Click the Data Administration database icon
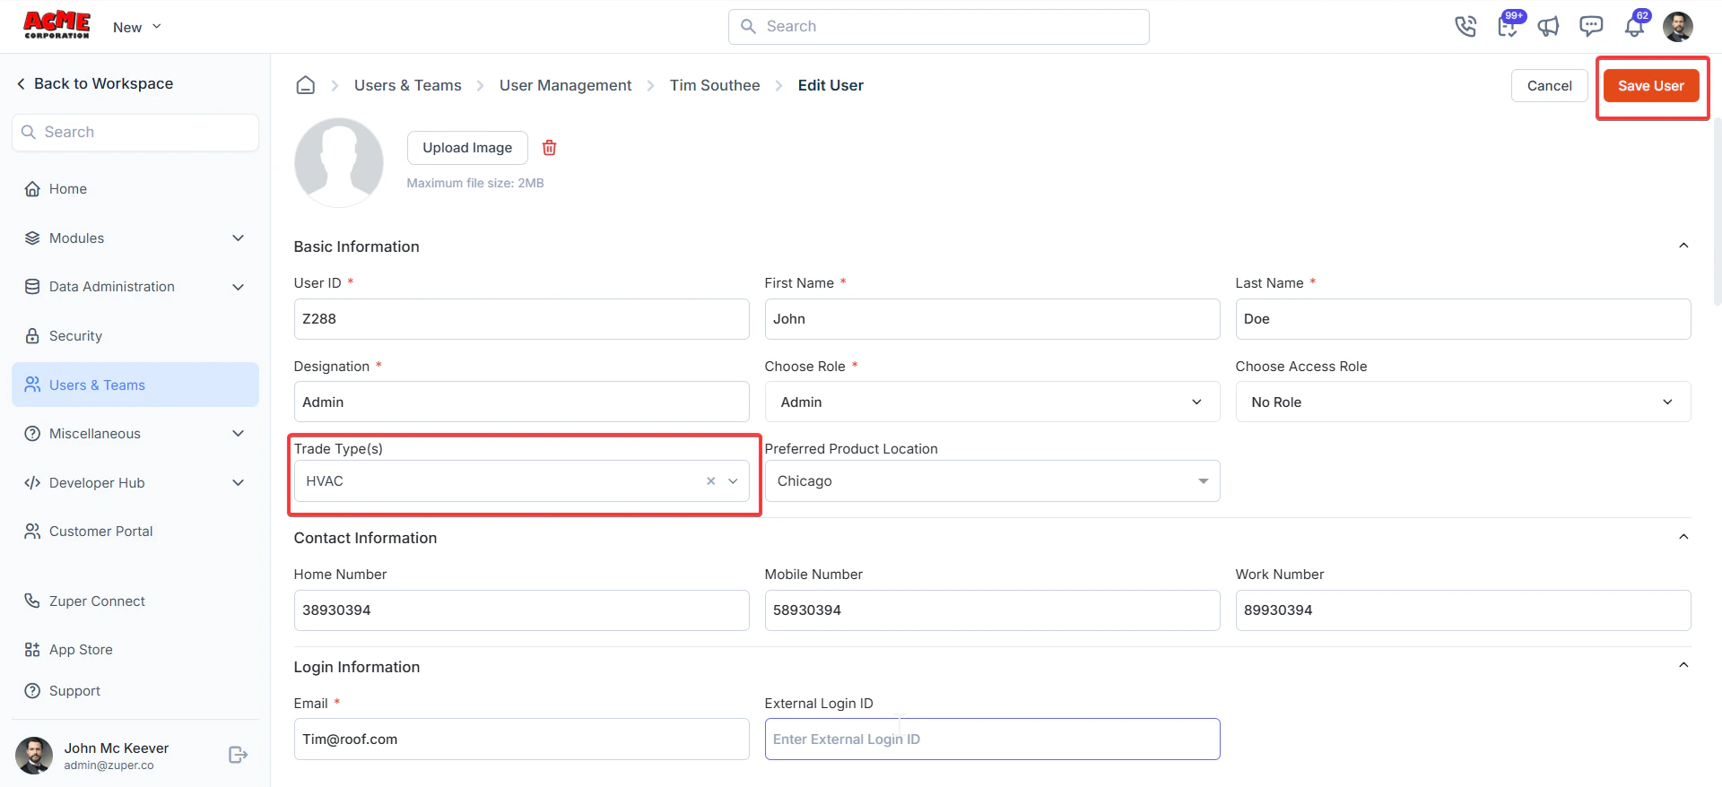Screen dimensions: 1722x787 [x=32, y=287]
